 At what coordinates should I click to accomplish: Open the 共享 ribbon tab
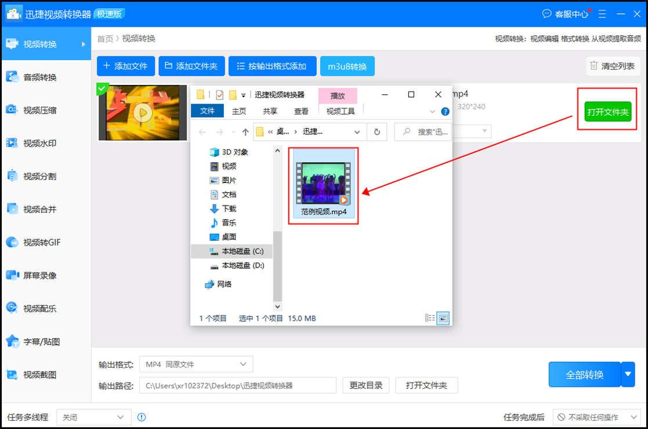click(x=270, y=111)
